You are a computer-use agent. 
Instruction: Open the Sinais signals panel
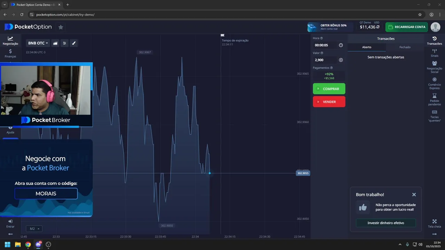(x=434, y=53)
